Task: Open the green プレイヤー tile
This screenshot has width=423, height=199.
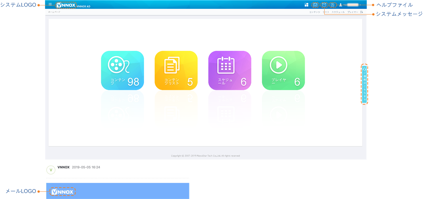Action: 283,70
